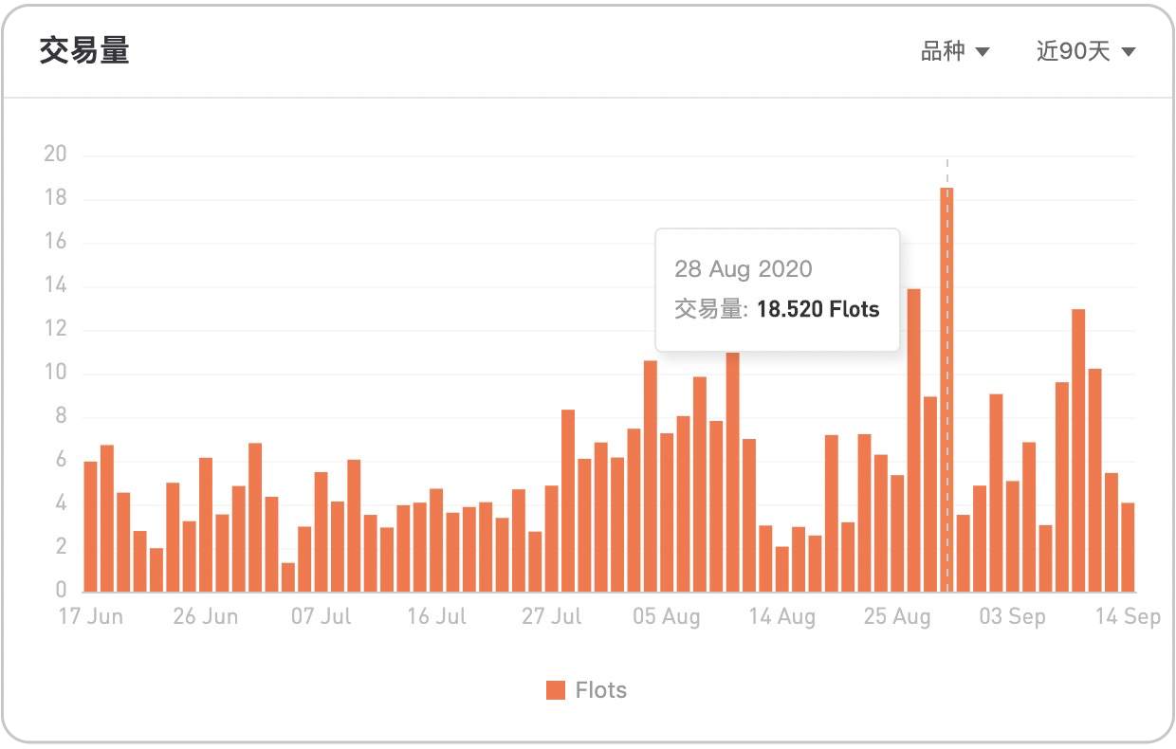The height and width of the screenshot is (749, 1176).
Task: Open the 近90天 time range dropdown
Action: pos(1086,51)
